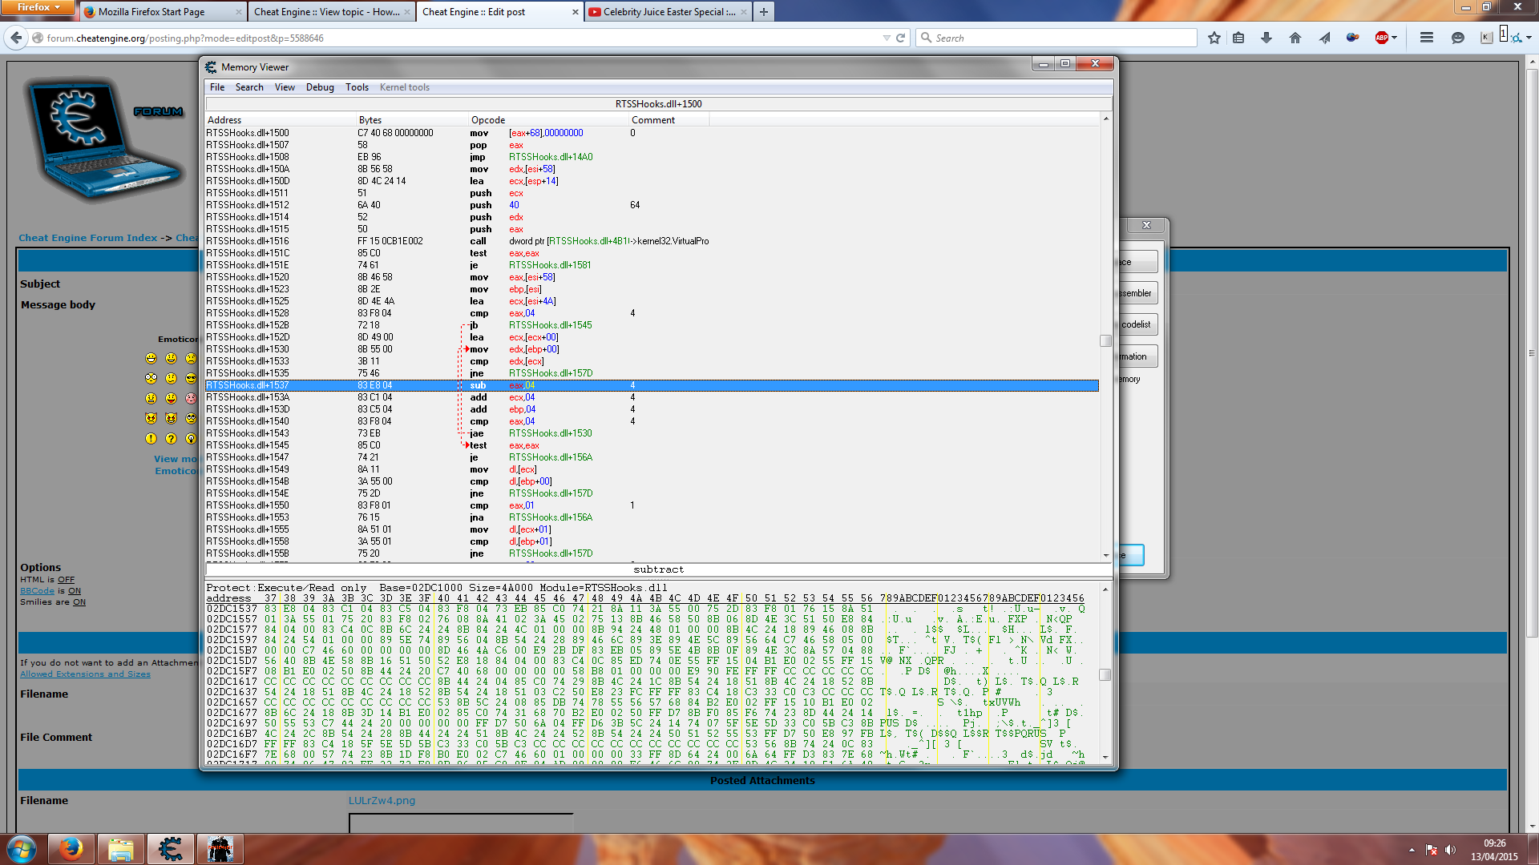
Task: Open the taskbar clock showing 09:26
Action: click(x=1494, y=850)
